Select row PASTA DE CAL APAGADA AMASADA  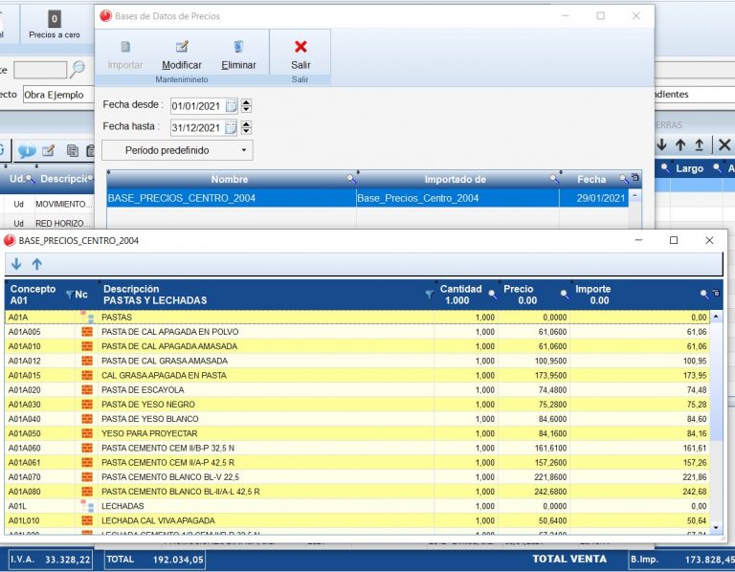tap(357, 346)
